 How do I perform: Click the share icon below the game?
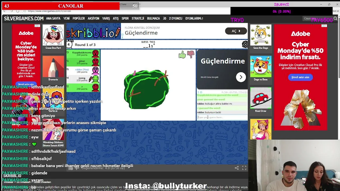(237, 168)
